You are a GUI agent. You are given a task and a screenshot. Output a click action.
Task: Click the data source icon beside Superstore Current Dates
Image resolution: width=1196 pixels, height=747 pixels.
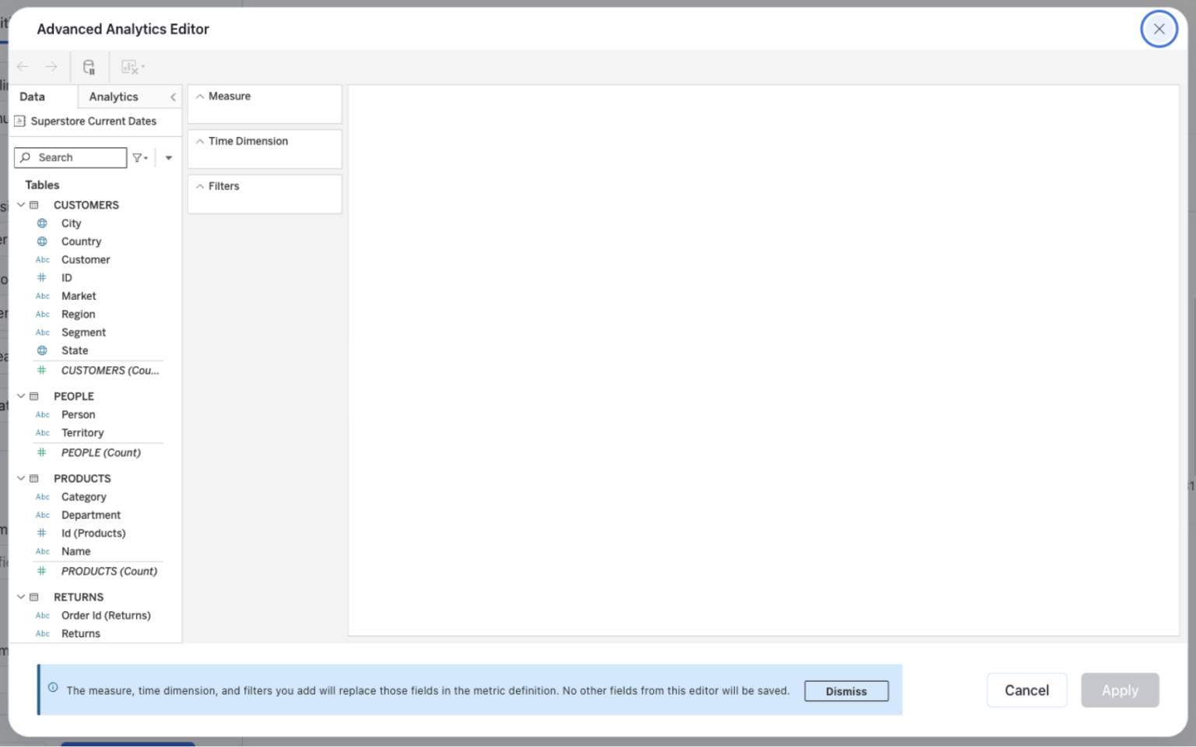pos(21,121)
